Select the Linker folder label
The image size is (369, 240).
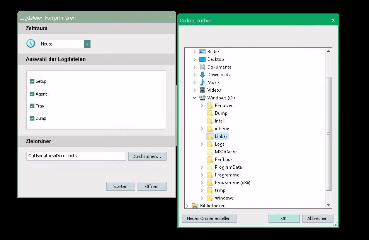[x=221, y=136]
